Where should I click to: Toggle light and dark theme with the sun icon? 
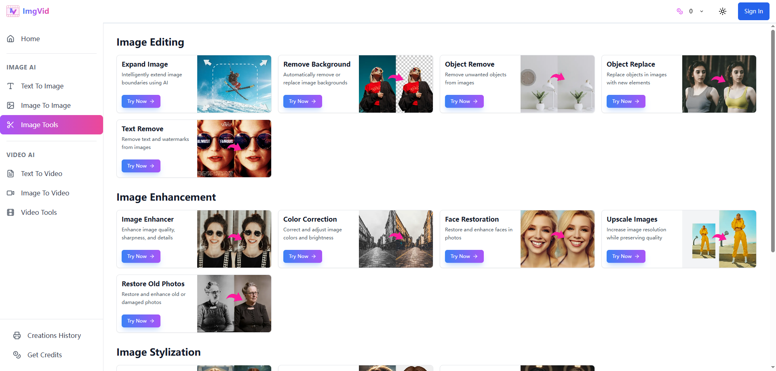723,11
